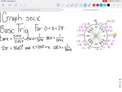Select the eraser tool
Screen dimensions: 122x92
[x=81, y=5]
